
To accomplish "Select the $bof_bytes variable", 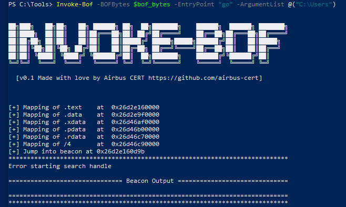I will (x=152, y=4).
